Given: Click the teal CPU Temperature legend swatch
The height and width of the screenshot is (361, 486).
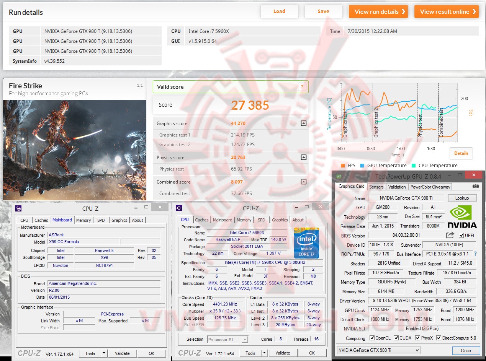Looking at the screenshot, I should click(414, 166).
